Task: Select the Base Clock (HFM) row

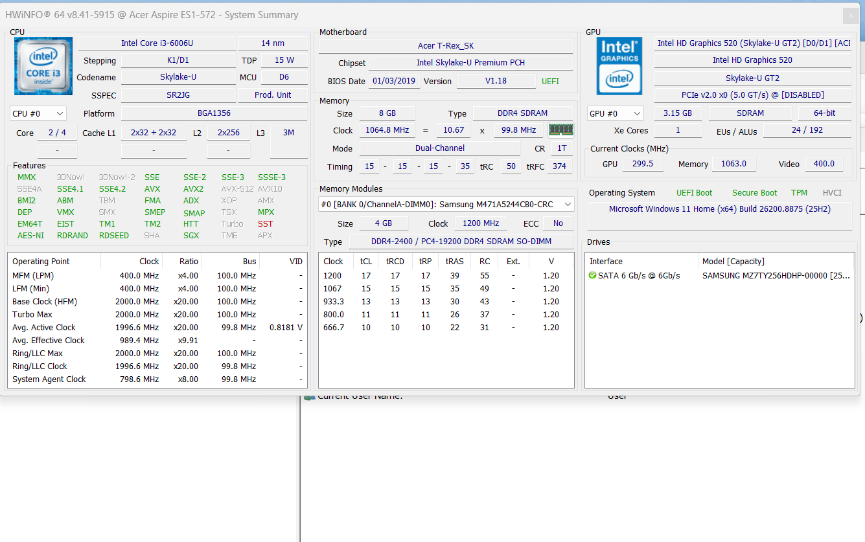Action: coord(157,302)
